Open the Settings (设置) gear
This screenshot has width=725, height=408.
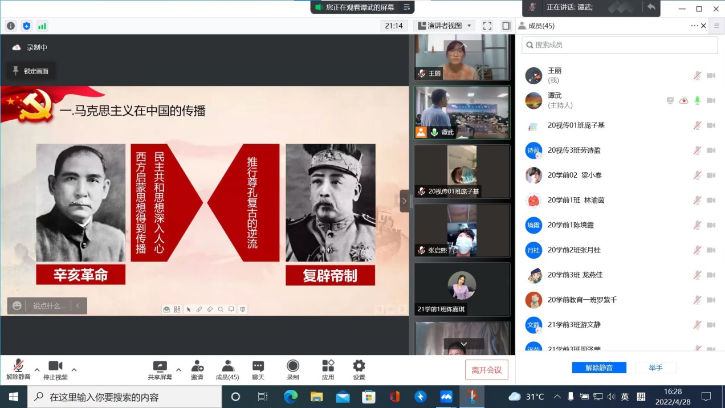359,370
